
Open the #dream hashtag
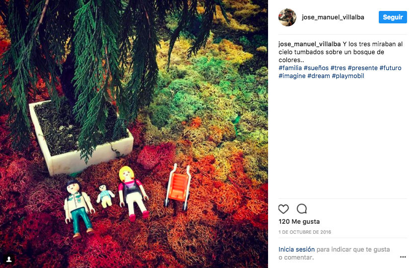(319, 76)
